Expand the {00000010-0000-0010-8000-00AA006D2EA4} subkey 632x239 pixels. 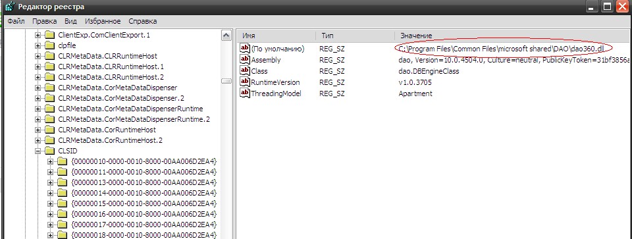(x=51, y=161)
